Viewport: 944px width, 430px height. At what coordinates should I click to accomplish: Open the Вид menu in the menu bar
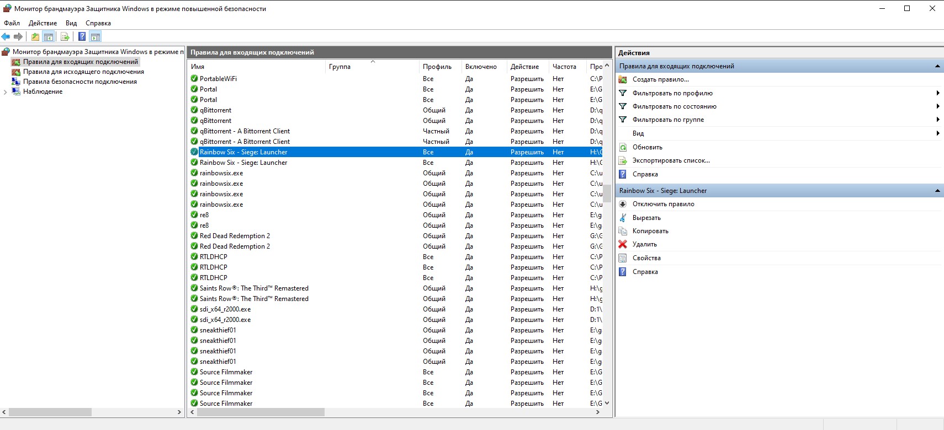click(x=71, y=23)
